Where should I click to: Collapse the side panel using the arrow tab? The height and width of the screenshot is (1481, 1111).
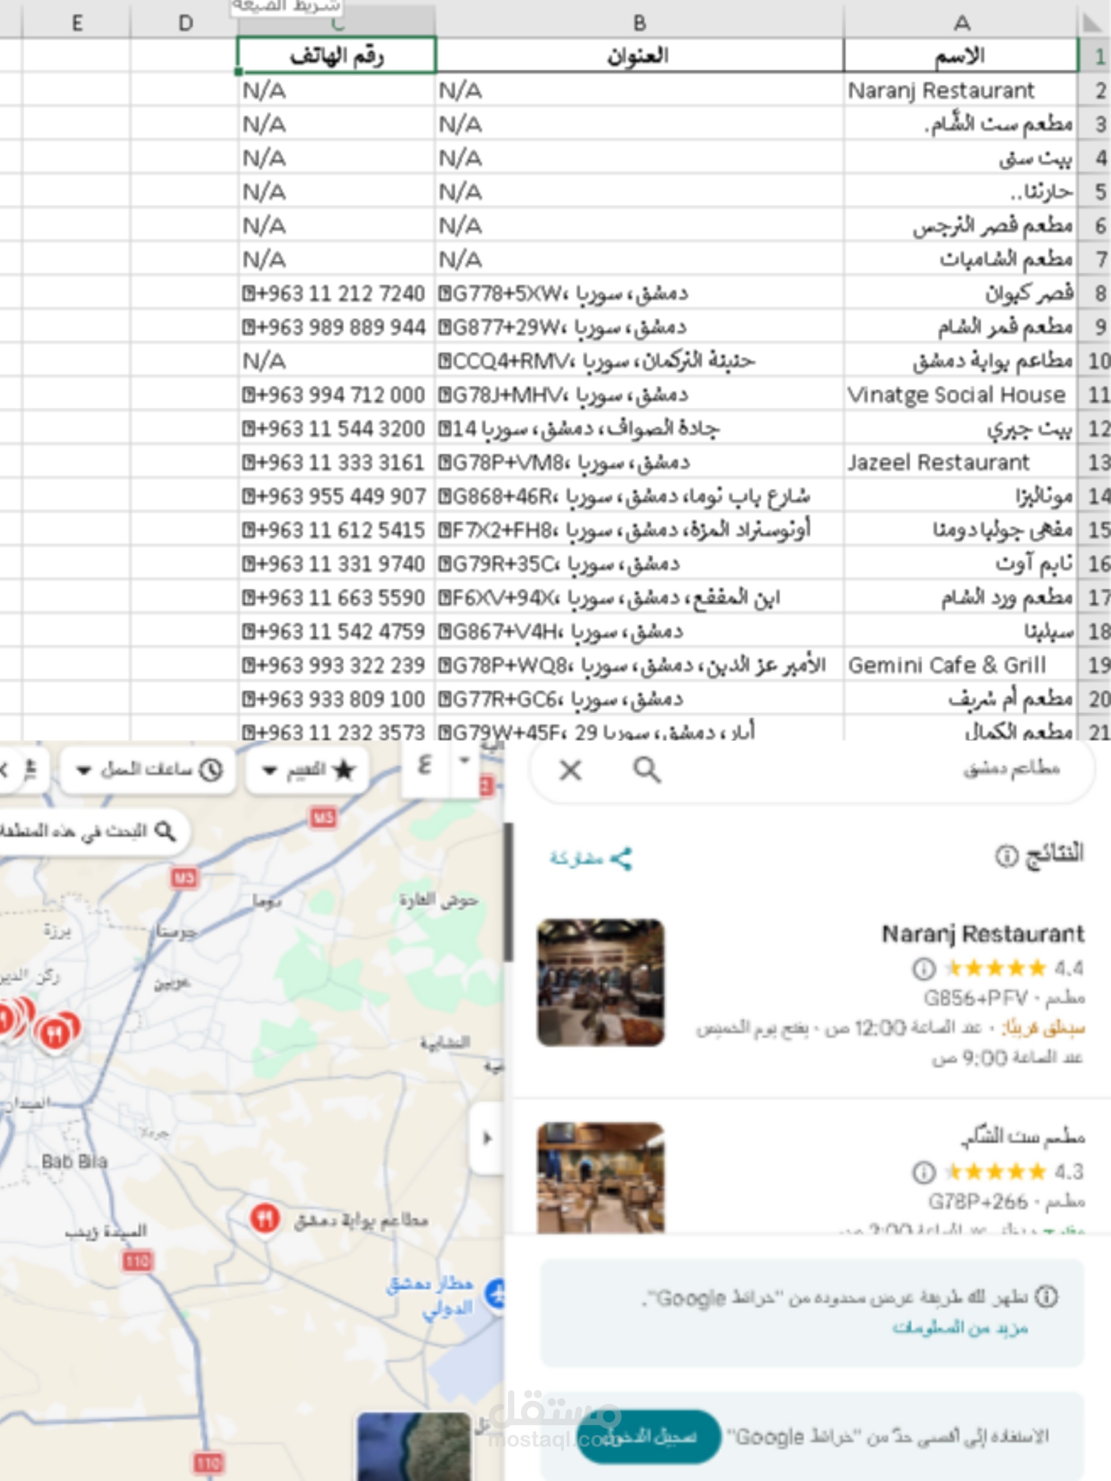487,1138
